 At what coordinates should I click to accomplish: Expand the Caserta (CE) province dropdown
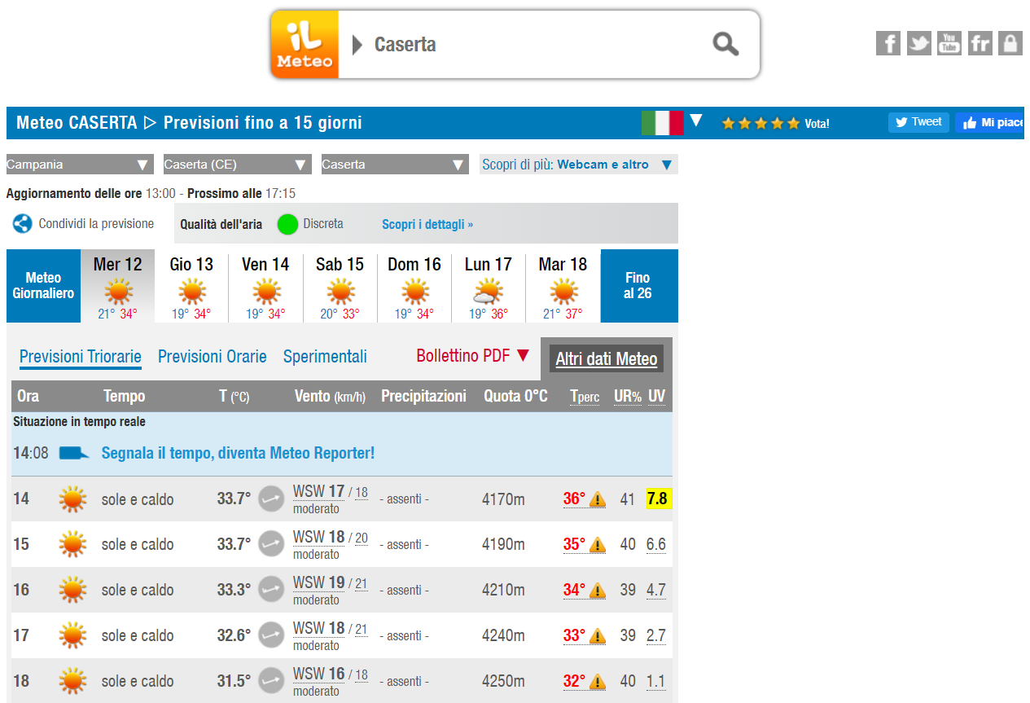coord(236,164)
